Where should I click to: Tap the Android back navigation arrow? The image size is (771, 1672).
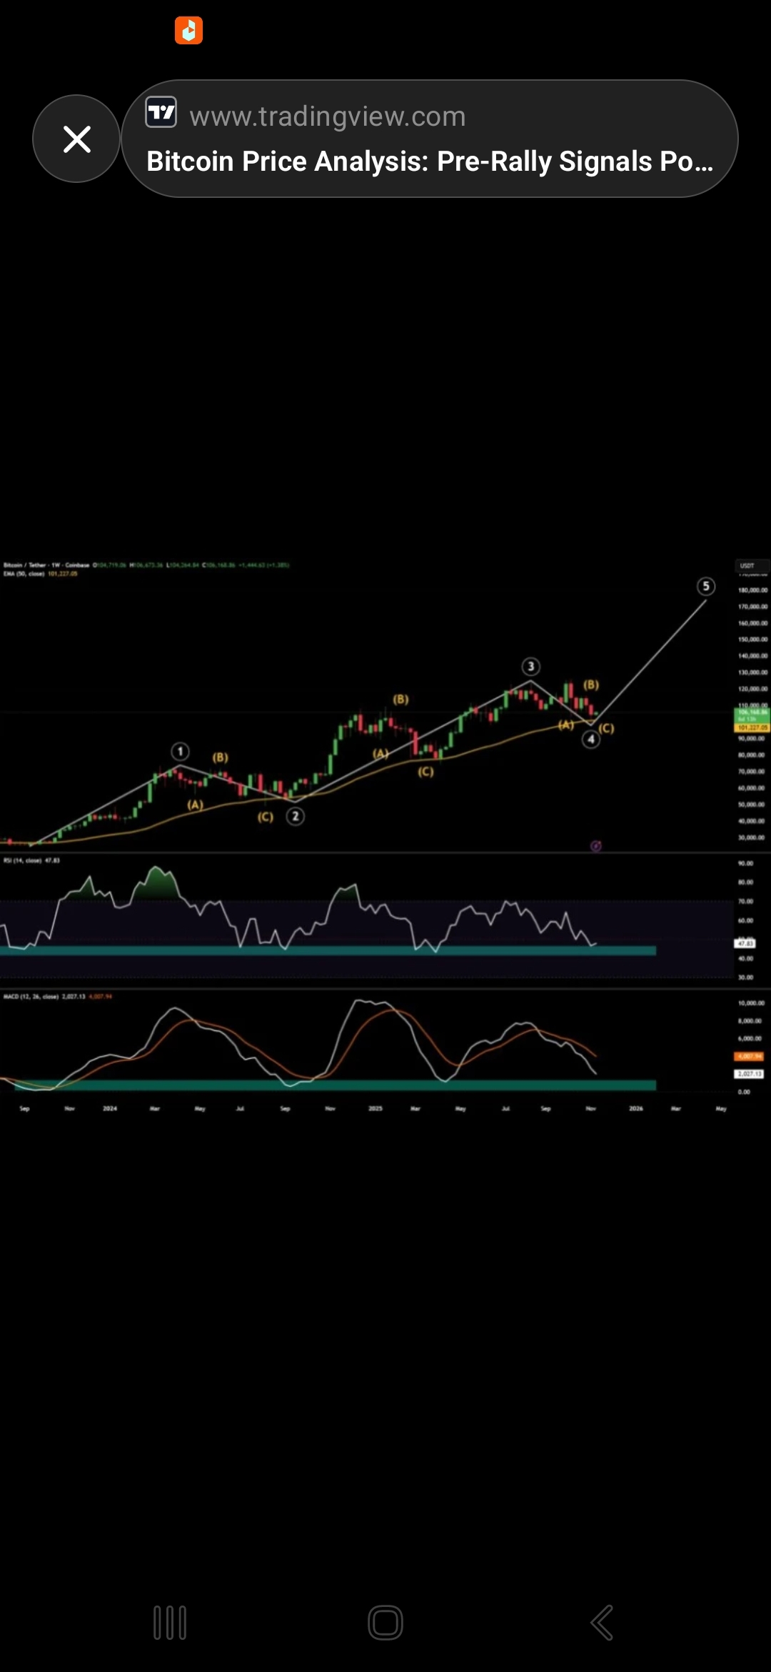tap(602, 1623)
